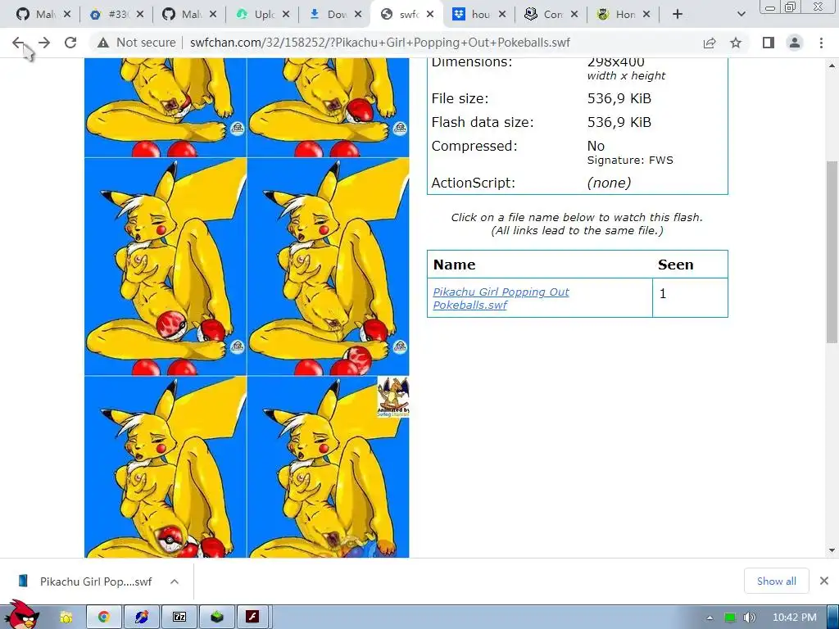Click the page scrollbar up arrow
The height and width of the screenshot is (629, 839).
832,66
